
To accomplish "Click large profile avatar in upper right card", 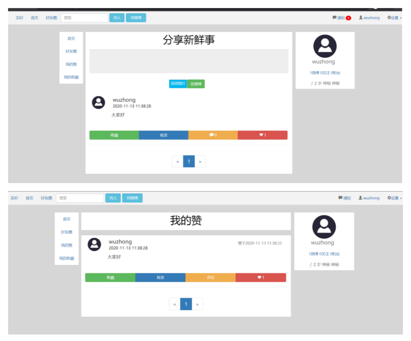I will tap(325, 46).
